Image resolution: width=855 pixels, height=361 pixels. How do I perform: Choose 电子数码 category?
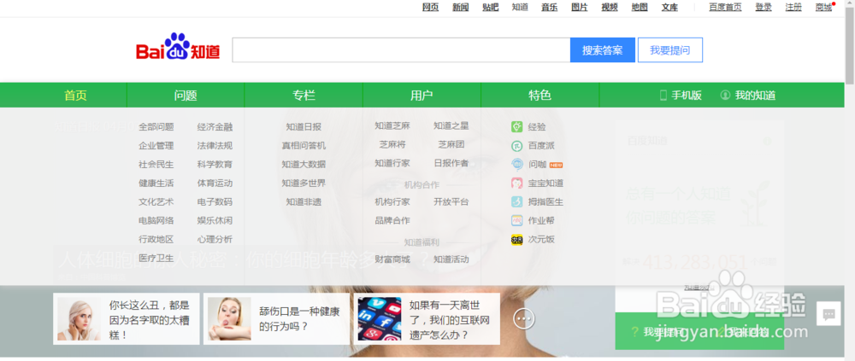tap(215, 202)
